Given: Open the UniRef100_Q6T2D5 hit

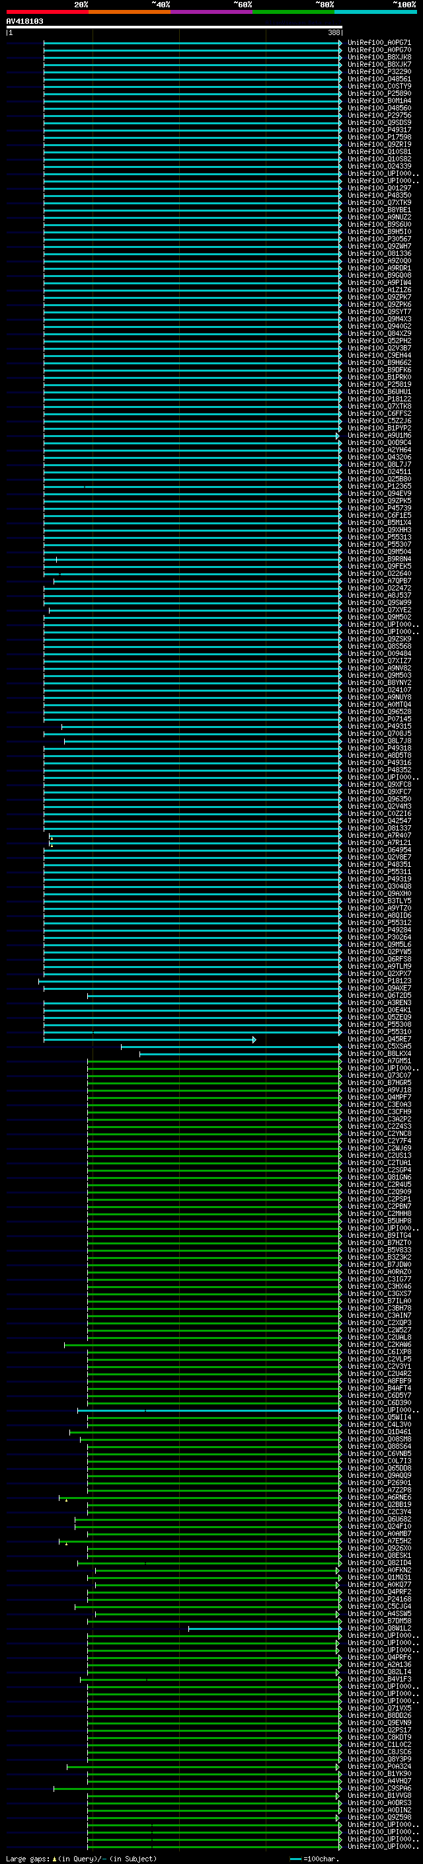Looking at the screenshot, I should pyautogui.click(x=379, y=996).
